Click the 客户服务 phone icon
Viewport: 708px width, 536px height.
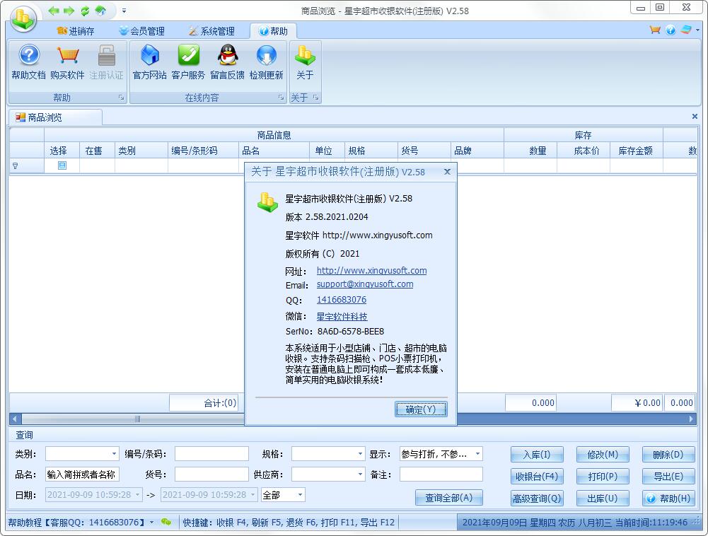tap(188, 57)
